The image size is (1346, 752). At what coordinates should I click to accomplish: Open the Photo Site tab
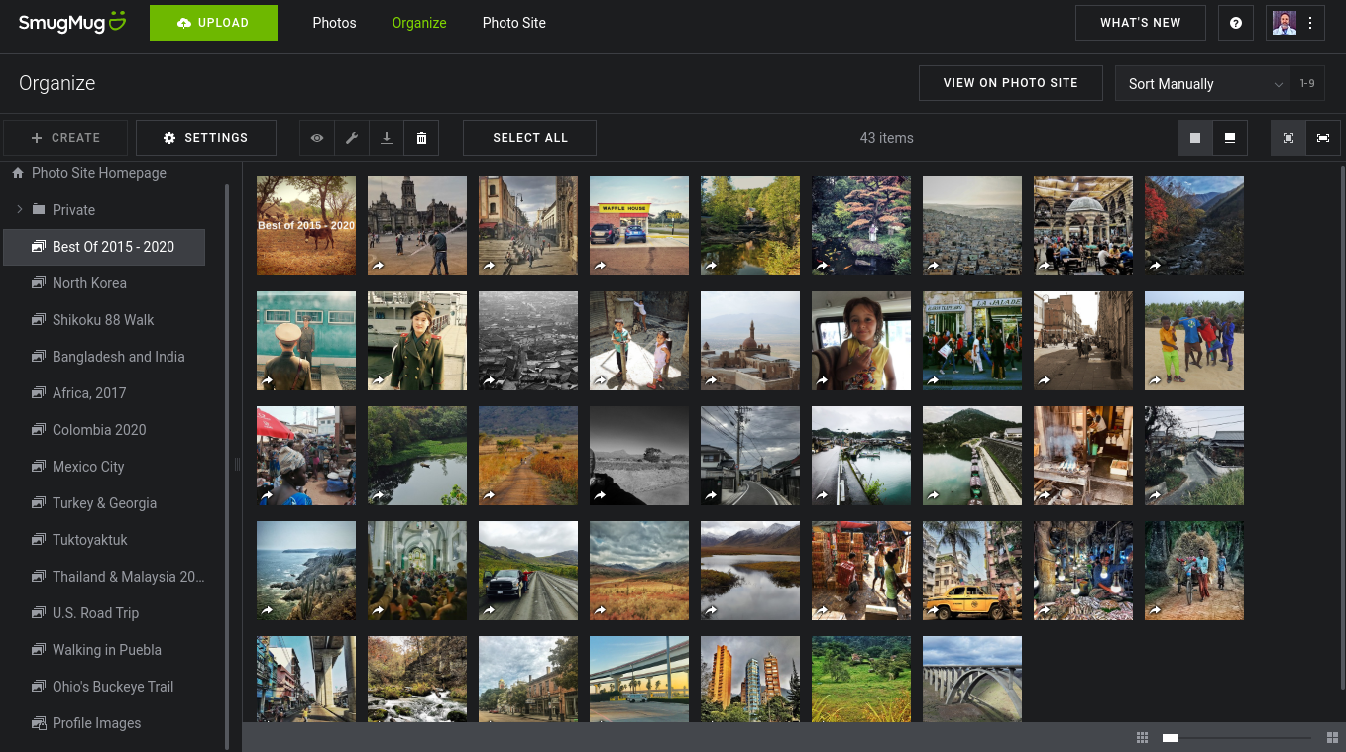pos(513,23)
